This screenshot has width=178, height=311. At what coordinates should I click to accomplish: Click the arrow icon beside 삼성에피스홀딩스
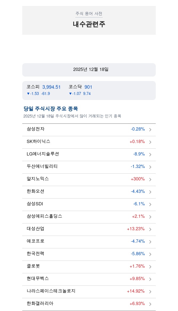150,217
